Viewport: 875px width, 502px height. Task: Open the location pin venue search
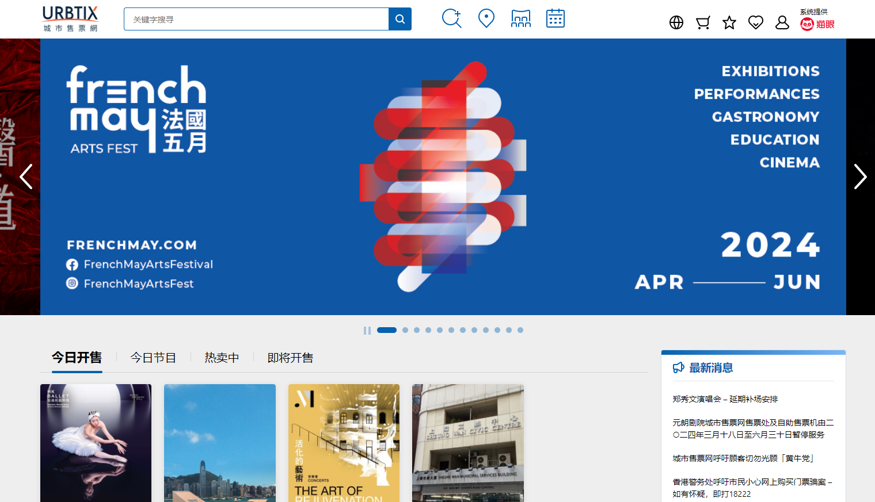[486, 18]
